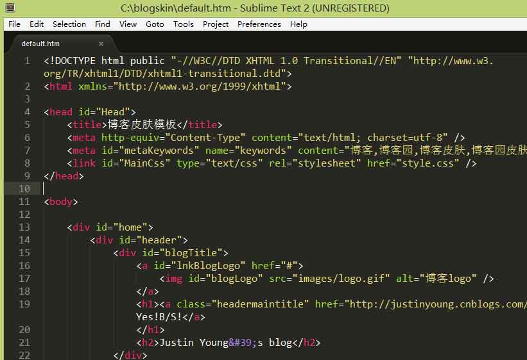Click the Sublime Text app icon in title bar

[x=10, y=7]
